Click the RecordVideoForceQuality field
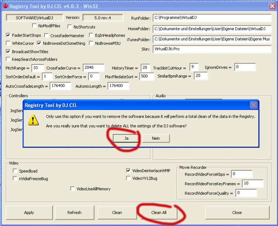This screenshot has height=226, width=278. 246,193
